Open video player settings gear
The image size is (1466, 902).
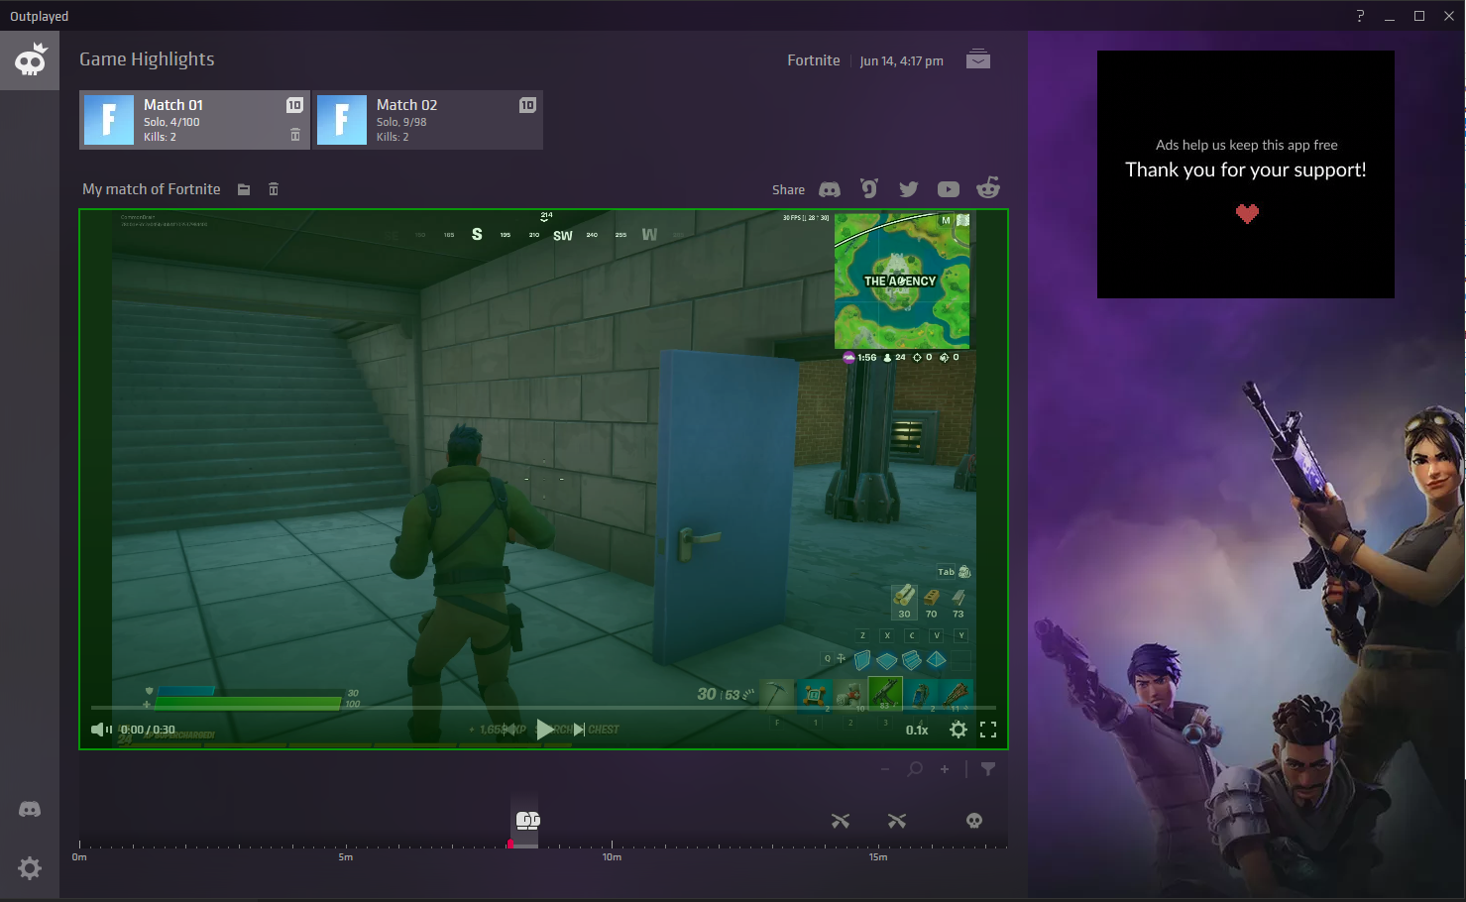(958, 730)
